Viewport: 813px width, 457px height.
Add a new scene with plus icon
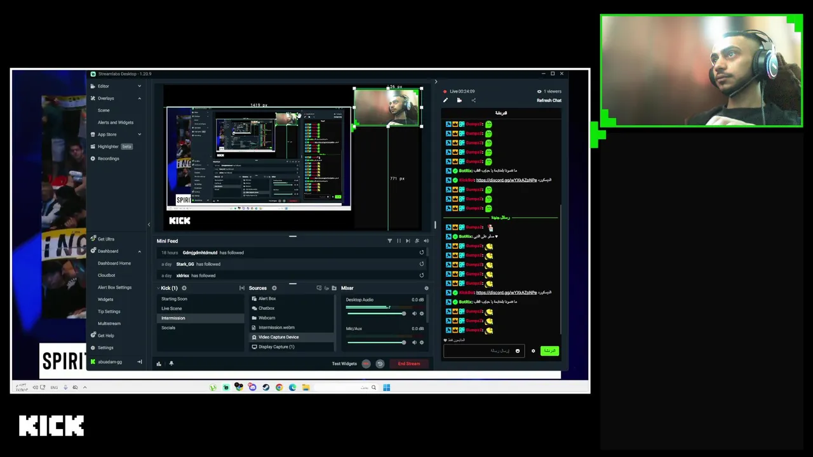point(184,288)
